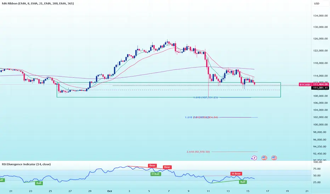Click the lightning bolt event icon
This screenshot has height=194, width=330.
coord(254,158)
